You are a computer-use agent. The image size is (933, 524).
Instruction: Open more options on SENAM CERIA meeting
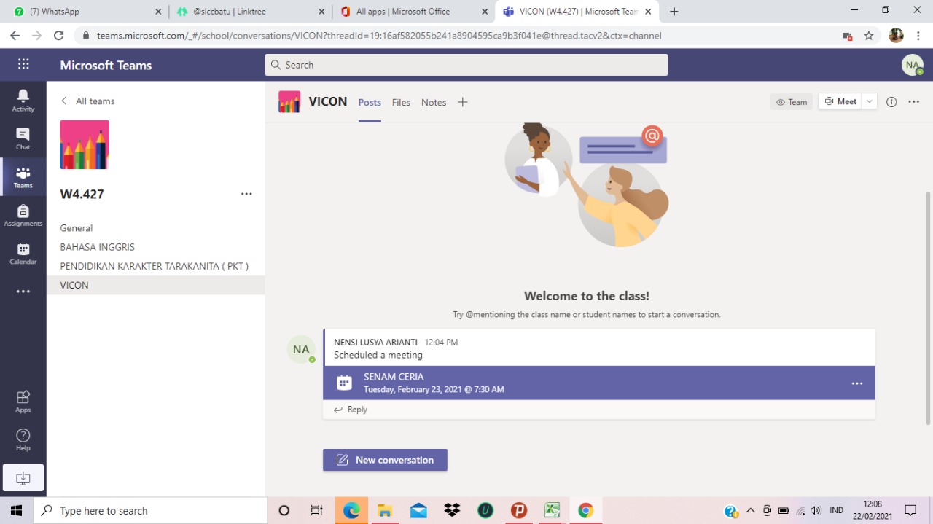tap(857, 383)
